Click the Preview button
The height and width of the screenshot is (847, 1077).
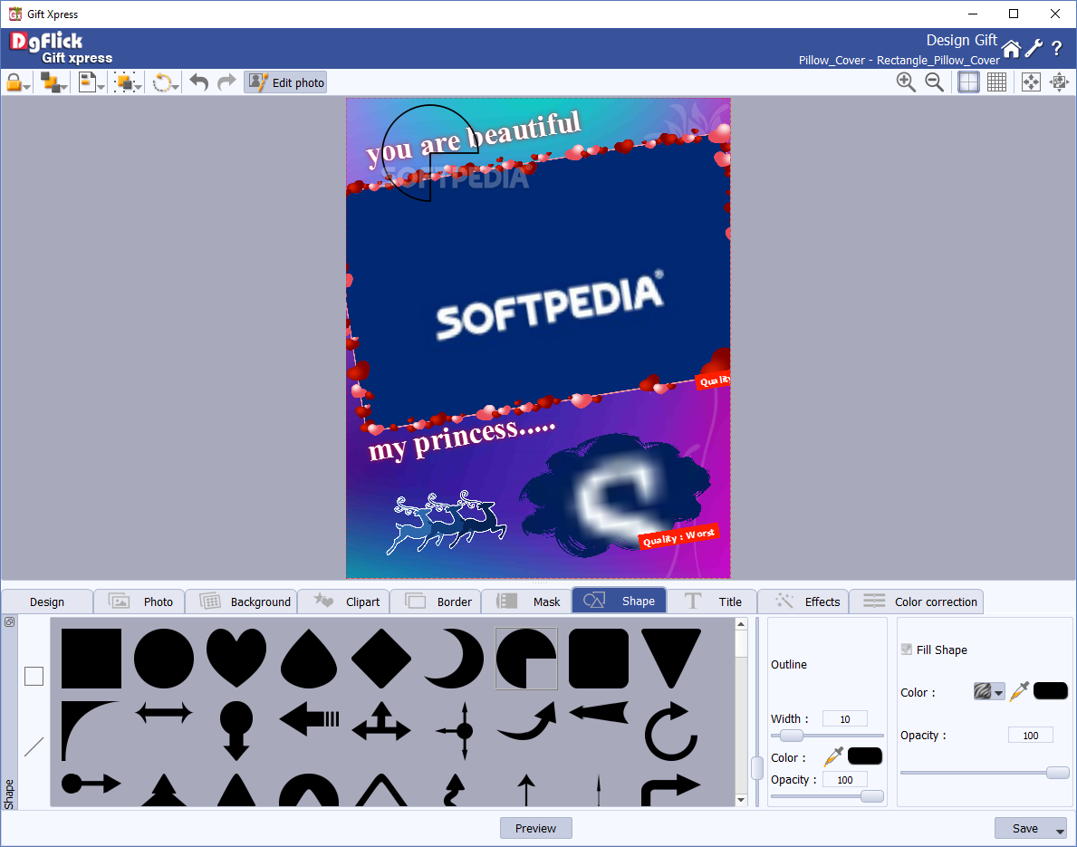click(535, 828)
